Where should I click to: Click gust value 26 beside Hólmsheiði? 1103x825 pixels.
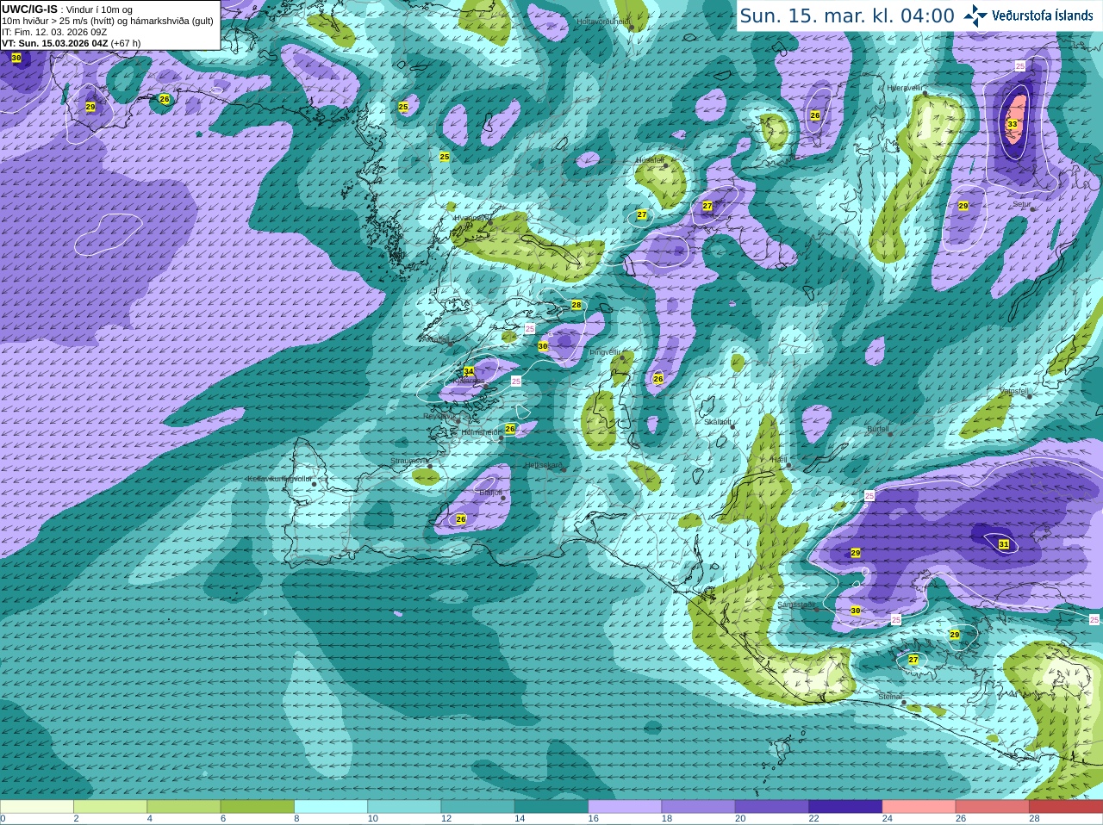point(510,428)
